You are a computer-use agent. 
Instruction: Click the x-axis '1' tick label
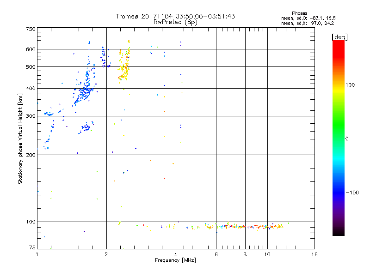(x=37, y=254)
